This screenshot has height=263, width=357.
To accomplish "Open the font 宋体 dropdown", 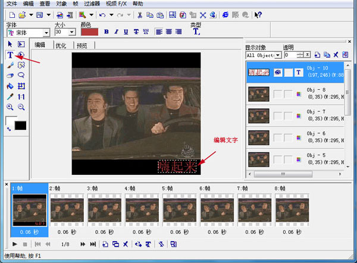I will click(x=46, y=33).
